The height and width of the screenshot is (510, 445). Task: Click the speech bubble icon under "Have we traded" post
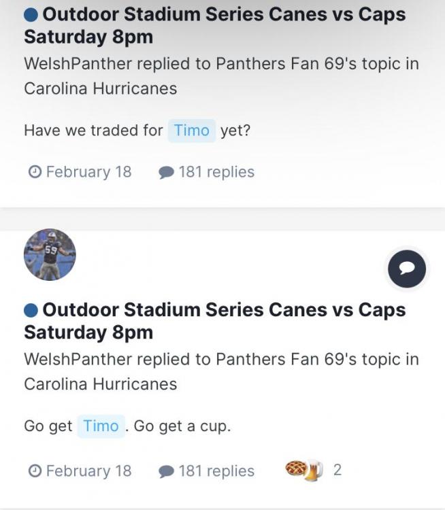coord(165,173)
